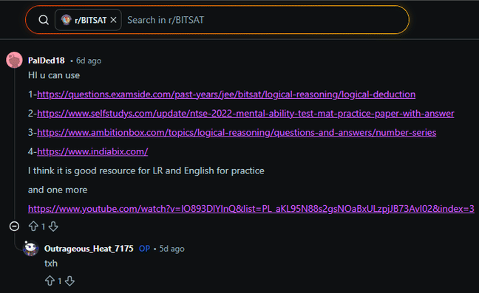The image size is (479, 293).
Task: Open the examside logical-deduction link
Action: 226,94
